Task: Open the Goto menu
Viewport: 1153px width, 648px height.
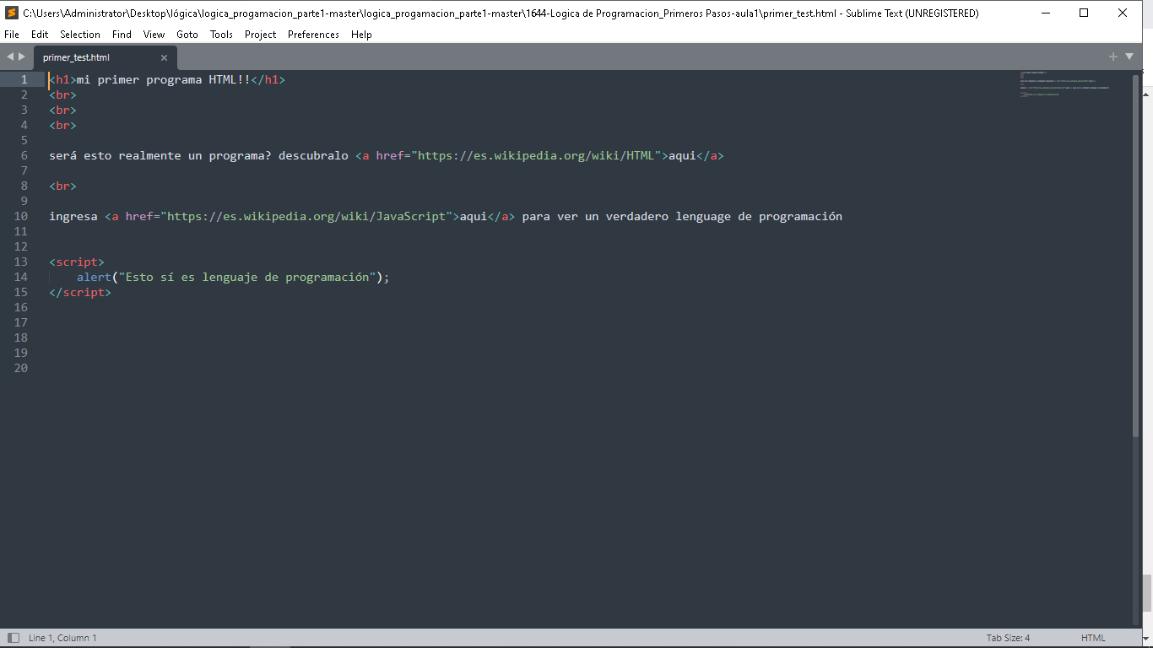Action: [x=187, y=35]
